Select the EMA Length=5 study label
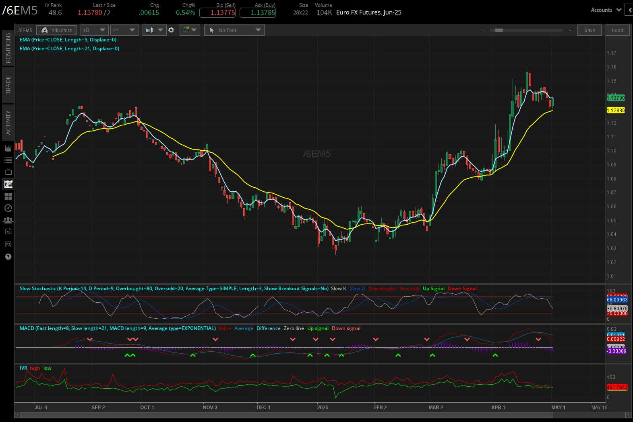 (68, 40)
